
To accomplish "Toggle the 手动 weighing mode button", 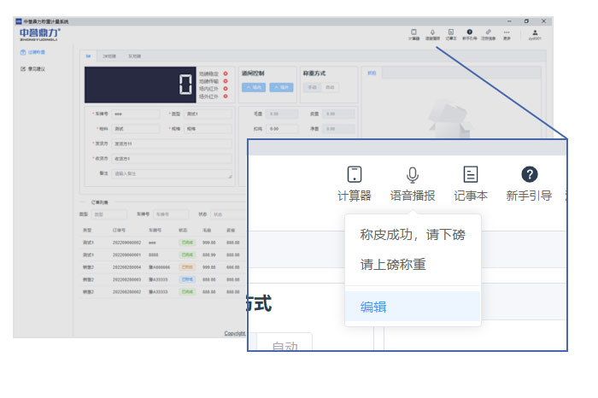I will tap(312, 87).
